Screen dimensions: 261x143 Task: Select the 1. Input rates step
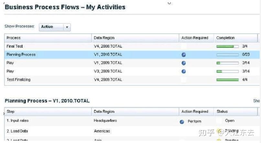18,121
